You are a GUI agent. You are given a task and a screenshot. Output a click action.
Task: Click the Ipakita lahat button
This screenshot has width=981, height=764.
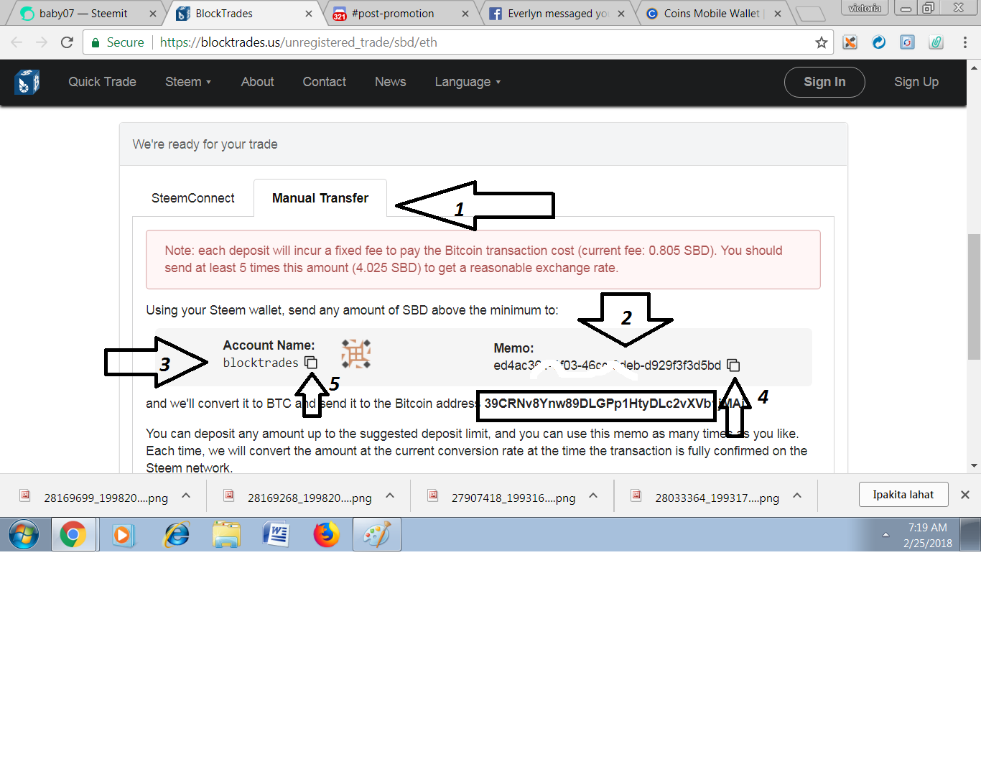903,495
